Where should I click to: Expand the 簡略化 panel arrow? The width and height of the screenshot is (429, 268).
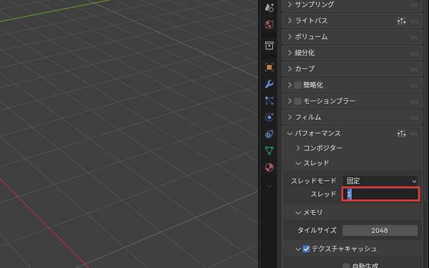(x=290, y=85)
